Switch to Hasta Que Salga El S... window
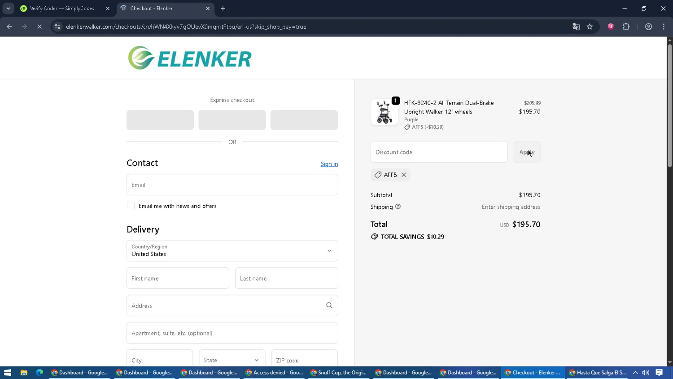The image size is (673, 379). tap(598, 372)
